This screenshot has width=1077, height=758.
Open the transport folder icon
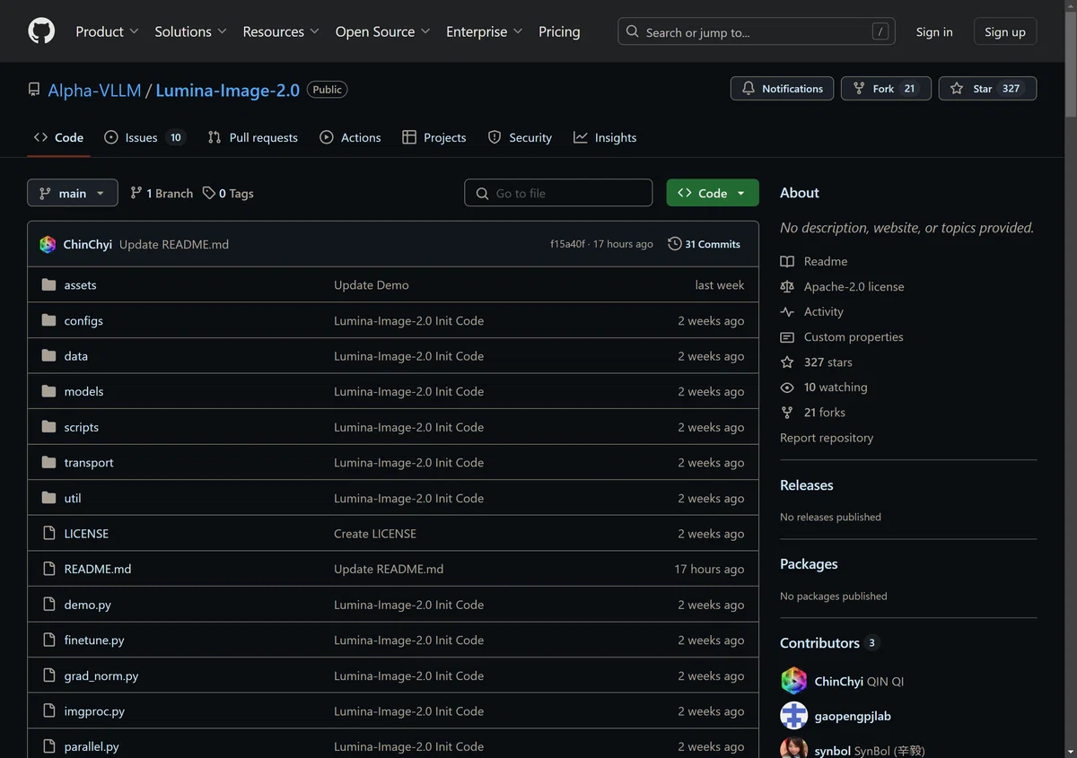tap(48, 463)
